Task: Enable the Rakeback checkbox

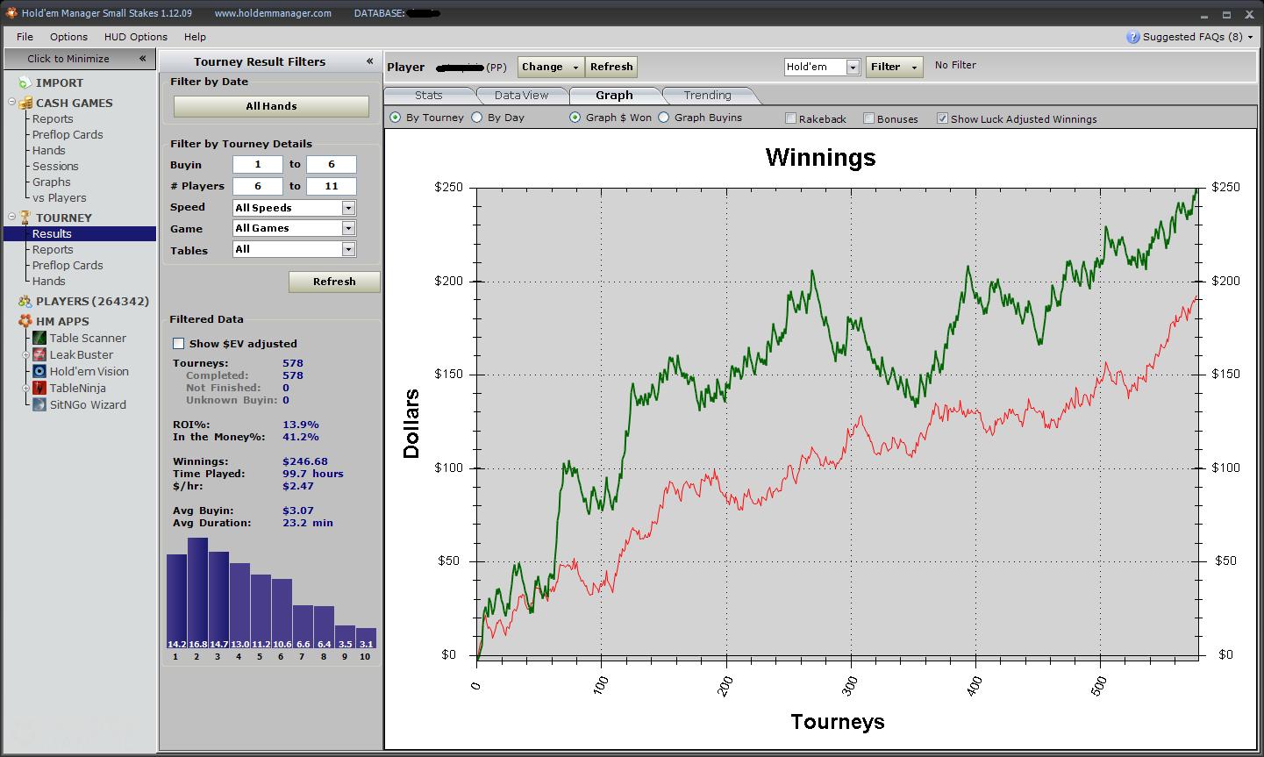Action: point(790,118)
